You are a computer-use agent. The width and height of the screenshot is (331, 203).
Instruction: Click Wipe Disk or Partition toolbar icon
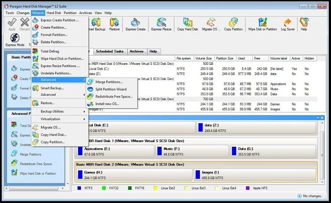(263, 23)
